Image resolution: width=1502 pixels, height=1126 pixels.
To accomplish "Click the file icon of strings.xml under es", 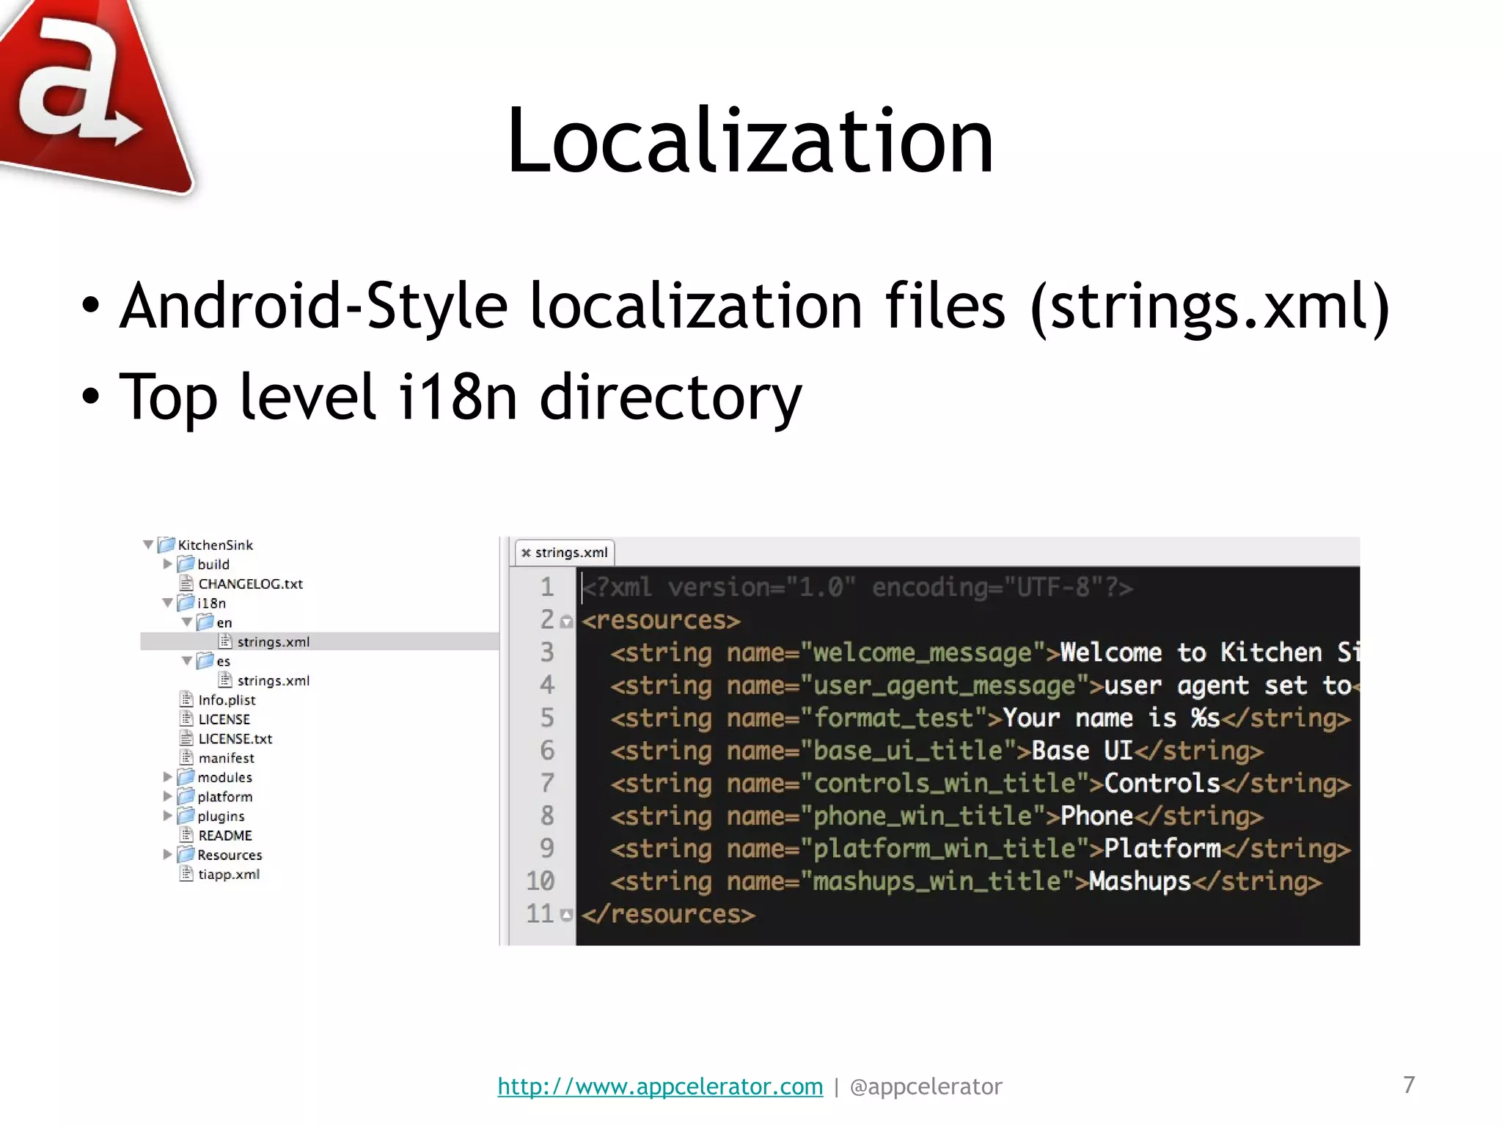I will pos(225,680).
